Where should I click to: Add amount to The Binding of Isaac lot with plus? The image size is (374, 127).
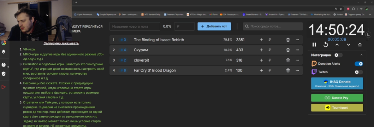[261, 40]
